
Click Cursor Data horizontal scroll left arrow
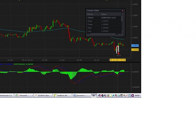coord(88,34)
